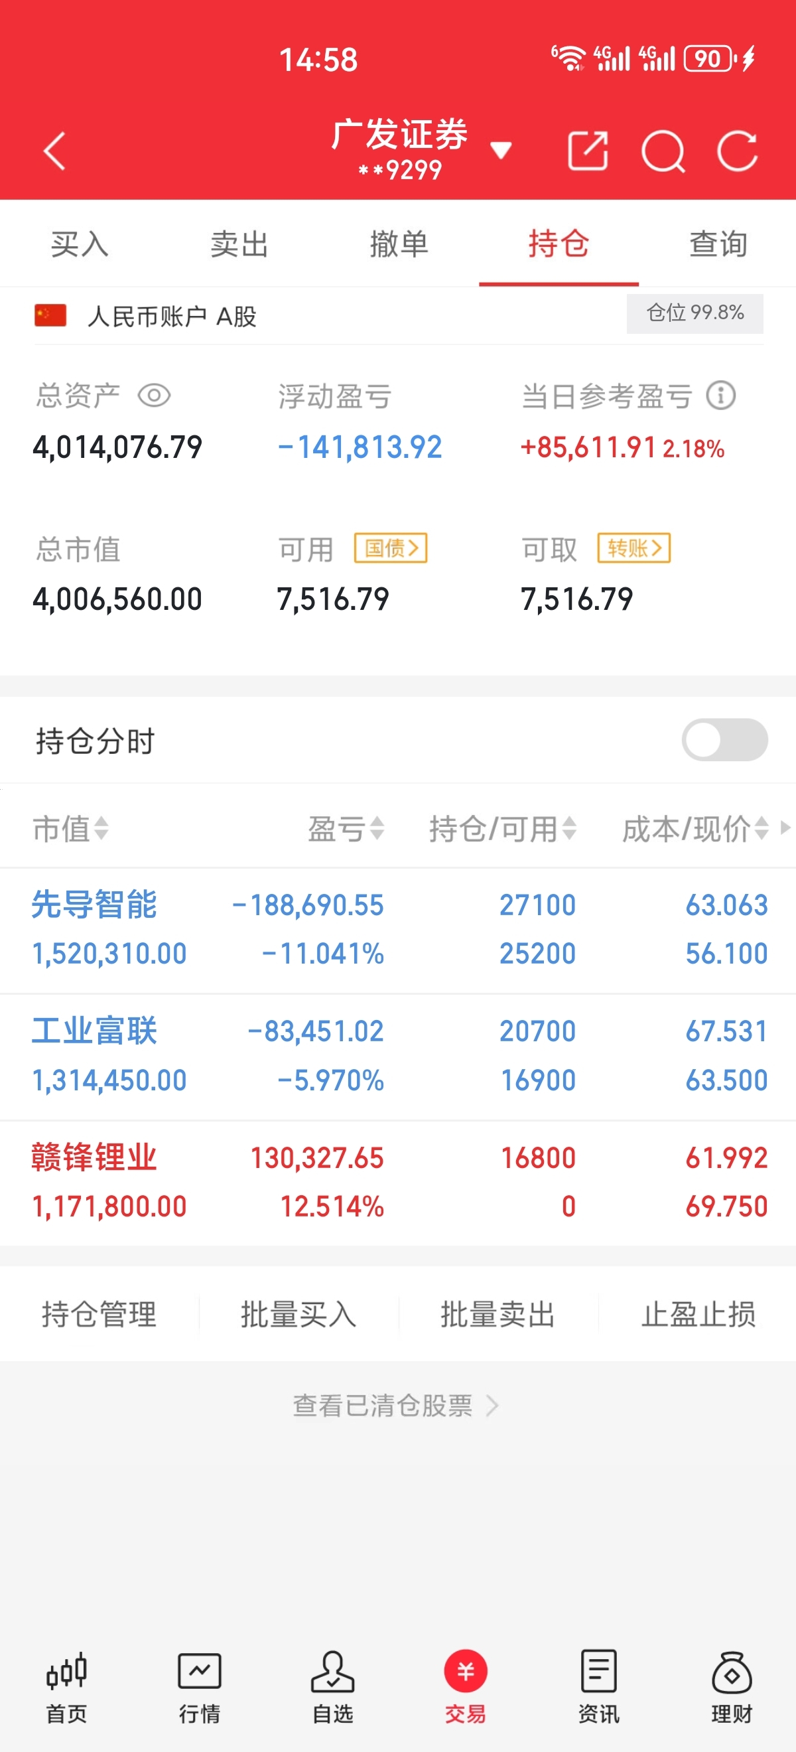The width and height of the screenshot is (796, 1752).
Task: Sort by 持仓/可用 column header
Action: click(x=503, y=828)
